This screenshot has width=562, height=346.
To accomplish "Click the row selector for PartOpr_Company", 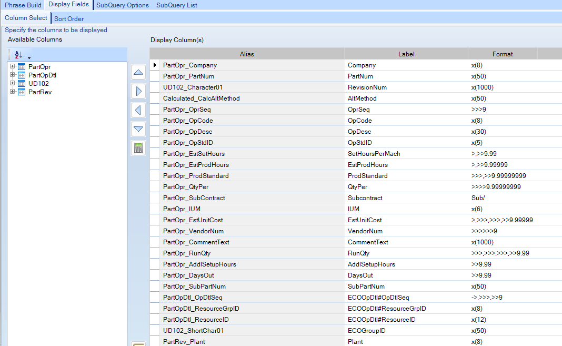I will coord(155,65).
